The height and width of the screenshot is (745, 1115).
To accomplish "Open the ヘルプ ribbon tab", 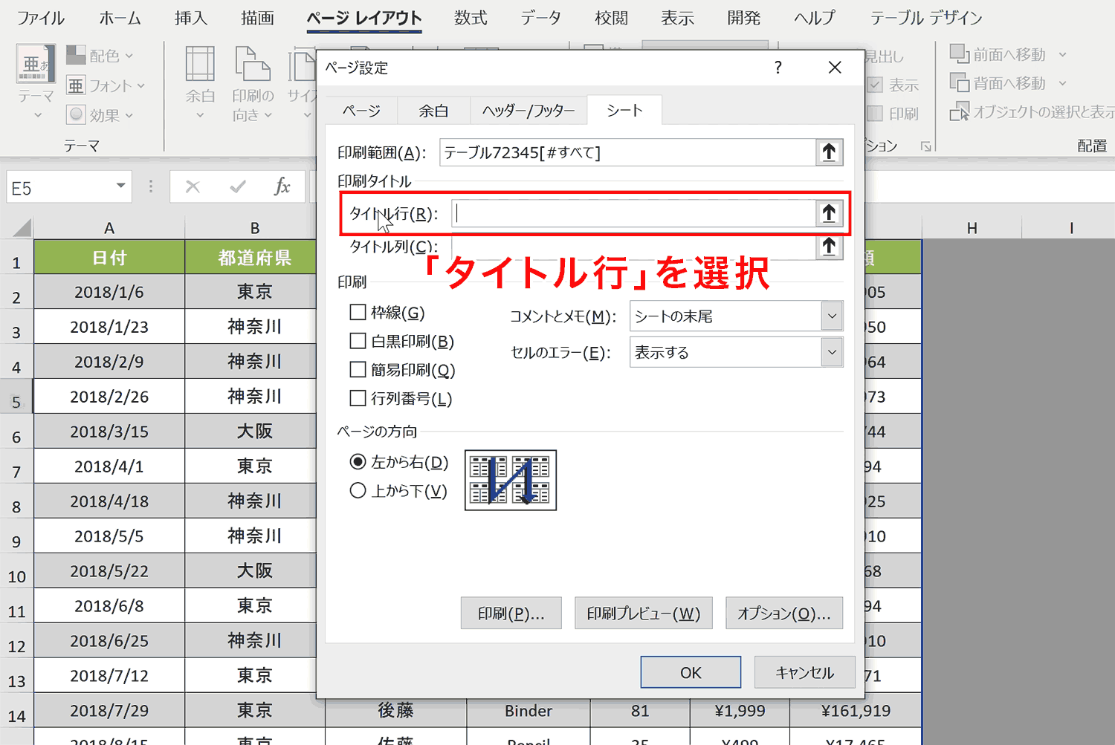I will click(814, 18).
